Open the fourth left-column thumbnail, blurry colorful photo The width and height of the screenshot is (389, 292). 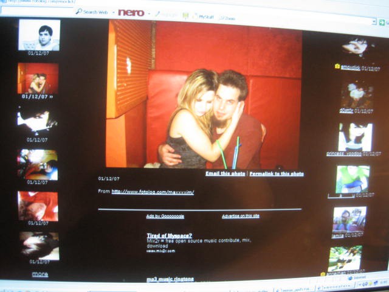(x=38, y=164)
